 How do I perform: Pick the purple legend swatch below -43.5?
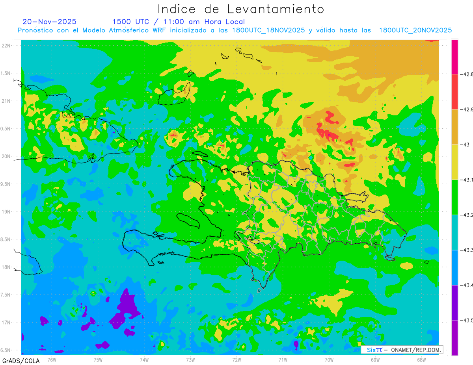pyautogui.click(x=454, y=338)
